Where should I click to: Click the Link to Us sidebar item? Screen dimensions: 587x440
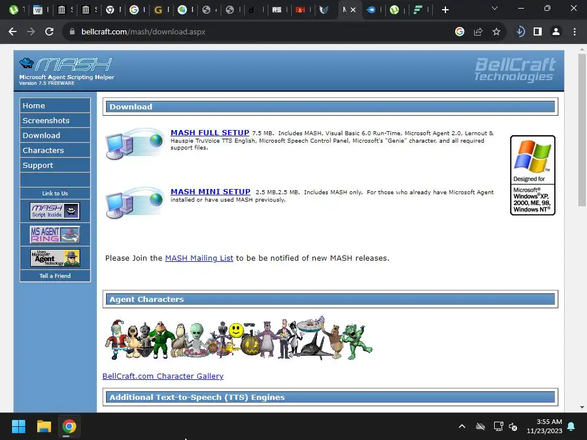(55, 194)
